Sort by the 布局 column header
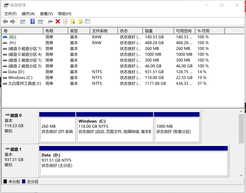Screen dimensions: 246x193 pyautogui.click(x=56, y=31)
